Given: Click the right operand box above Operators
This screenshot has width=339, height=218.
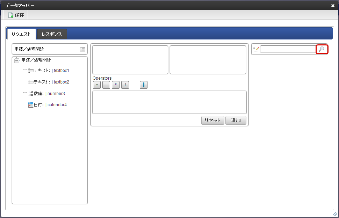Looking at the screenshot, I should coord(208,60).
